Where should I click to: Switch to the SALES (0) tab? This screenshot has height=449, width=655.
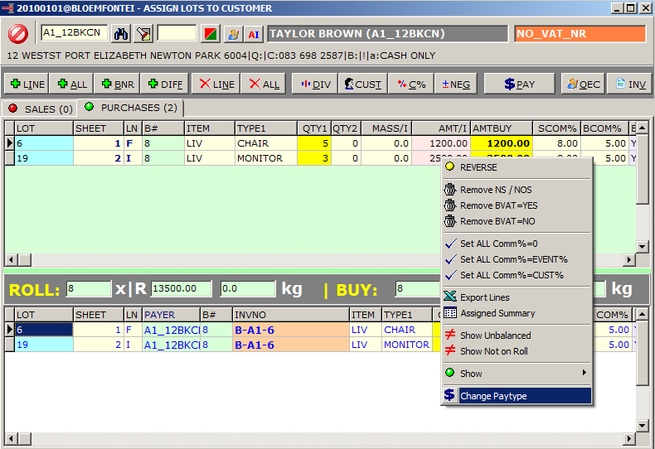click(40, 109)
